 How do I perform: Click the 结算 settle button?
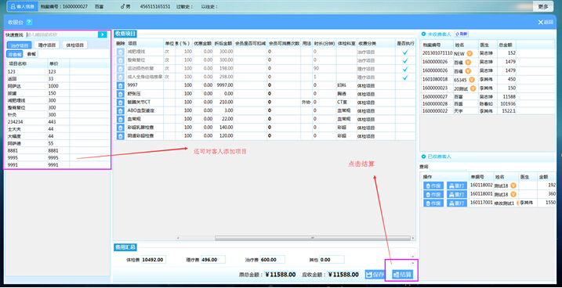click(x=403, y=275)
